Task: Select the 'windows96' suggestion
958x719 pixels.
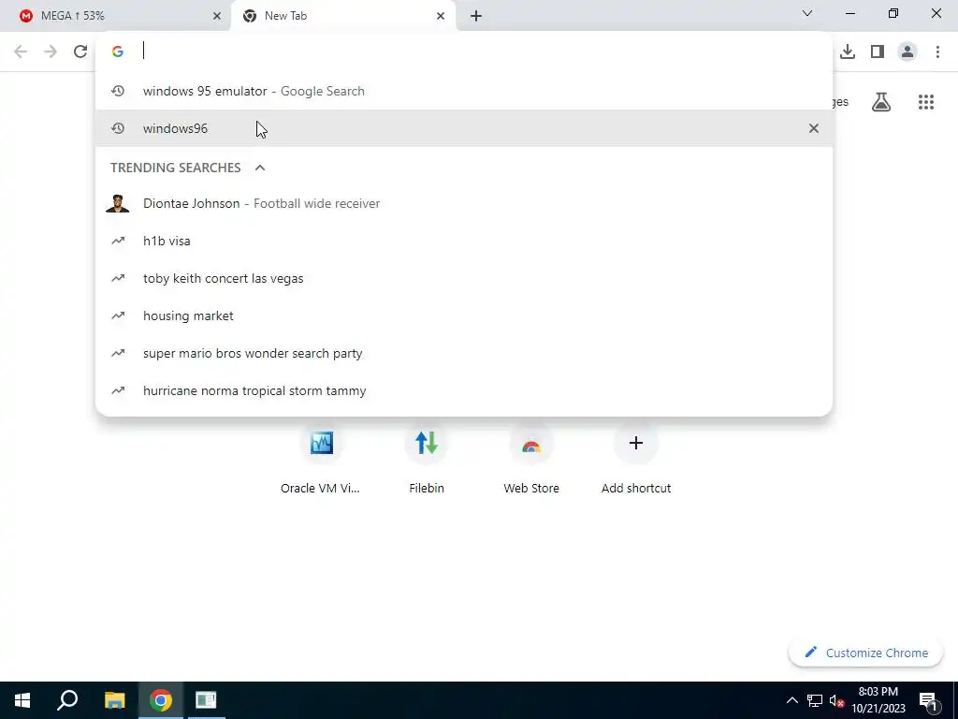Action: [x=464, y=128]
